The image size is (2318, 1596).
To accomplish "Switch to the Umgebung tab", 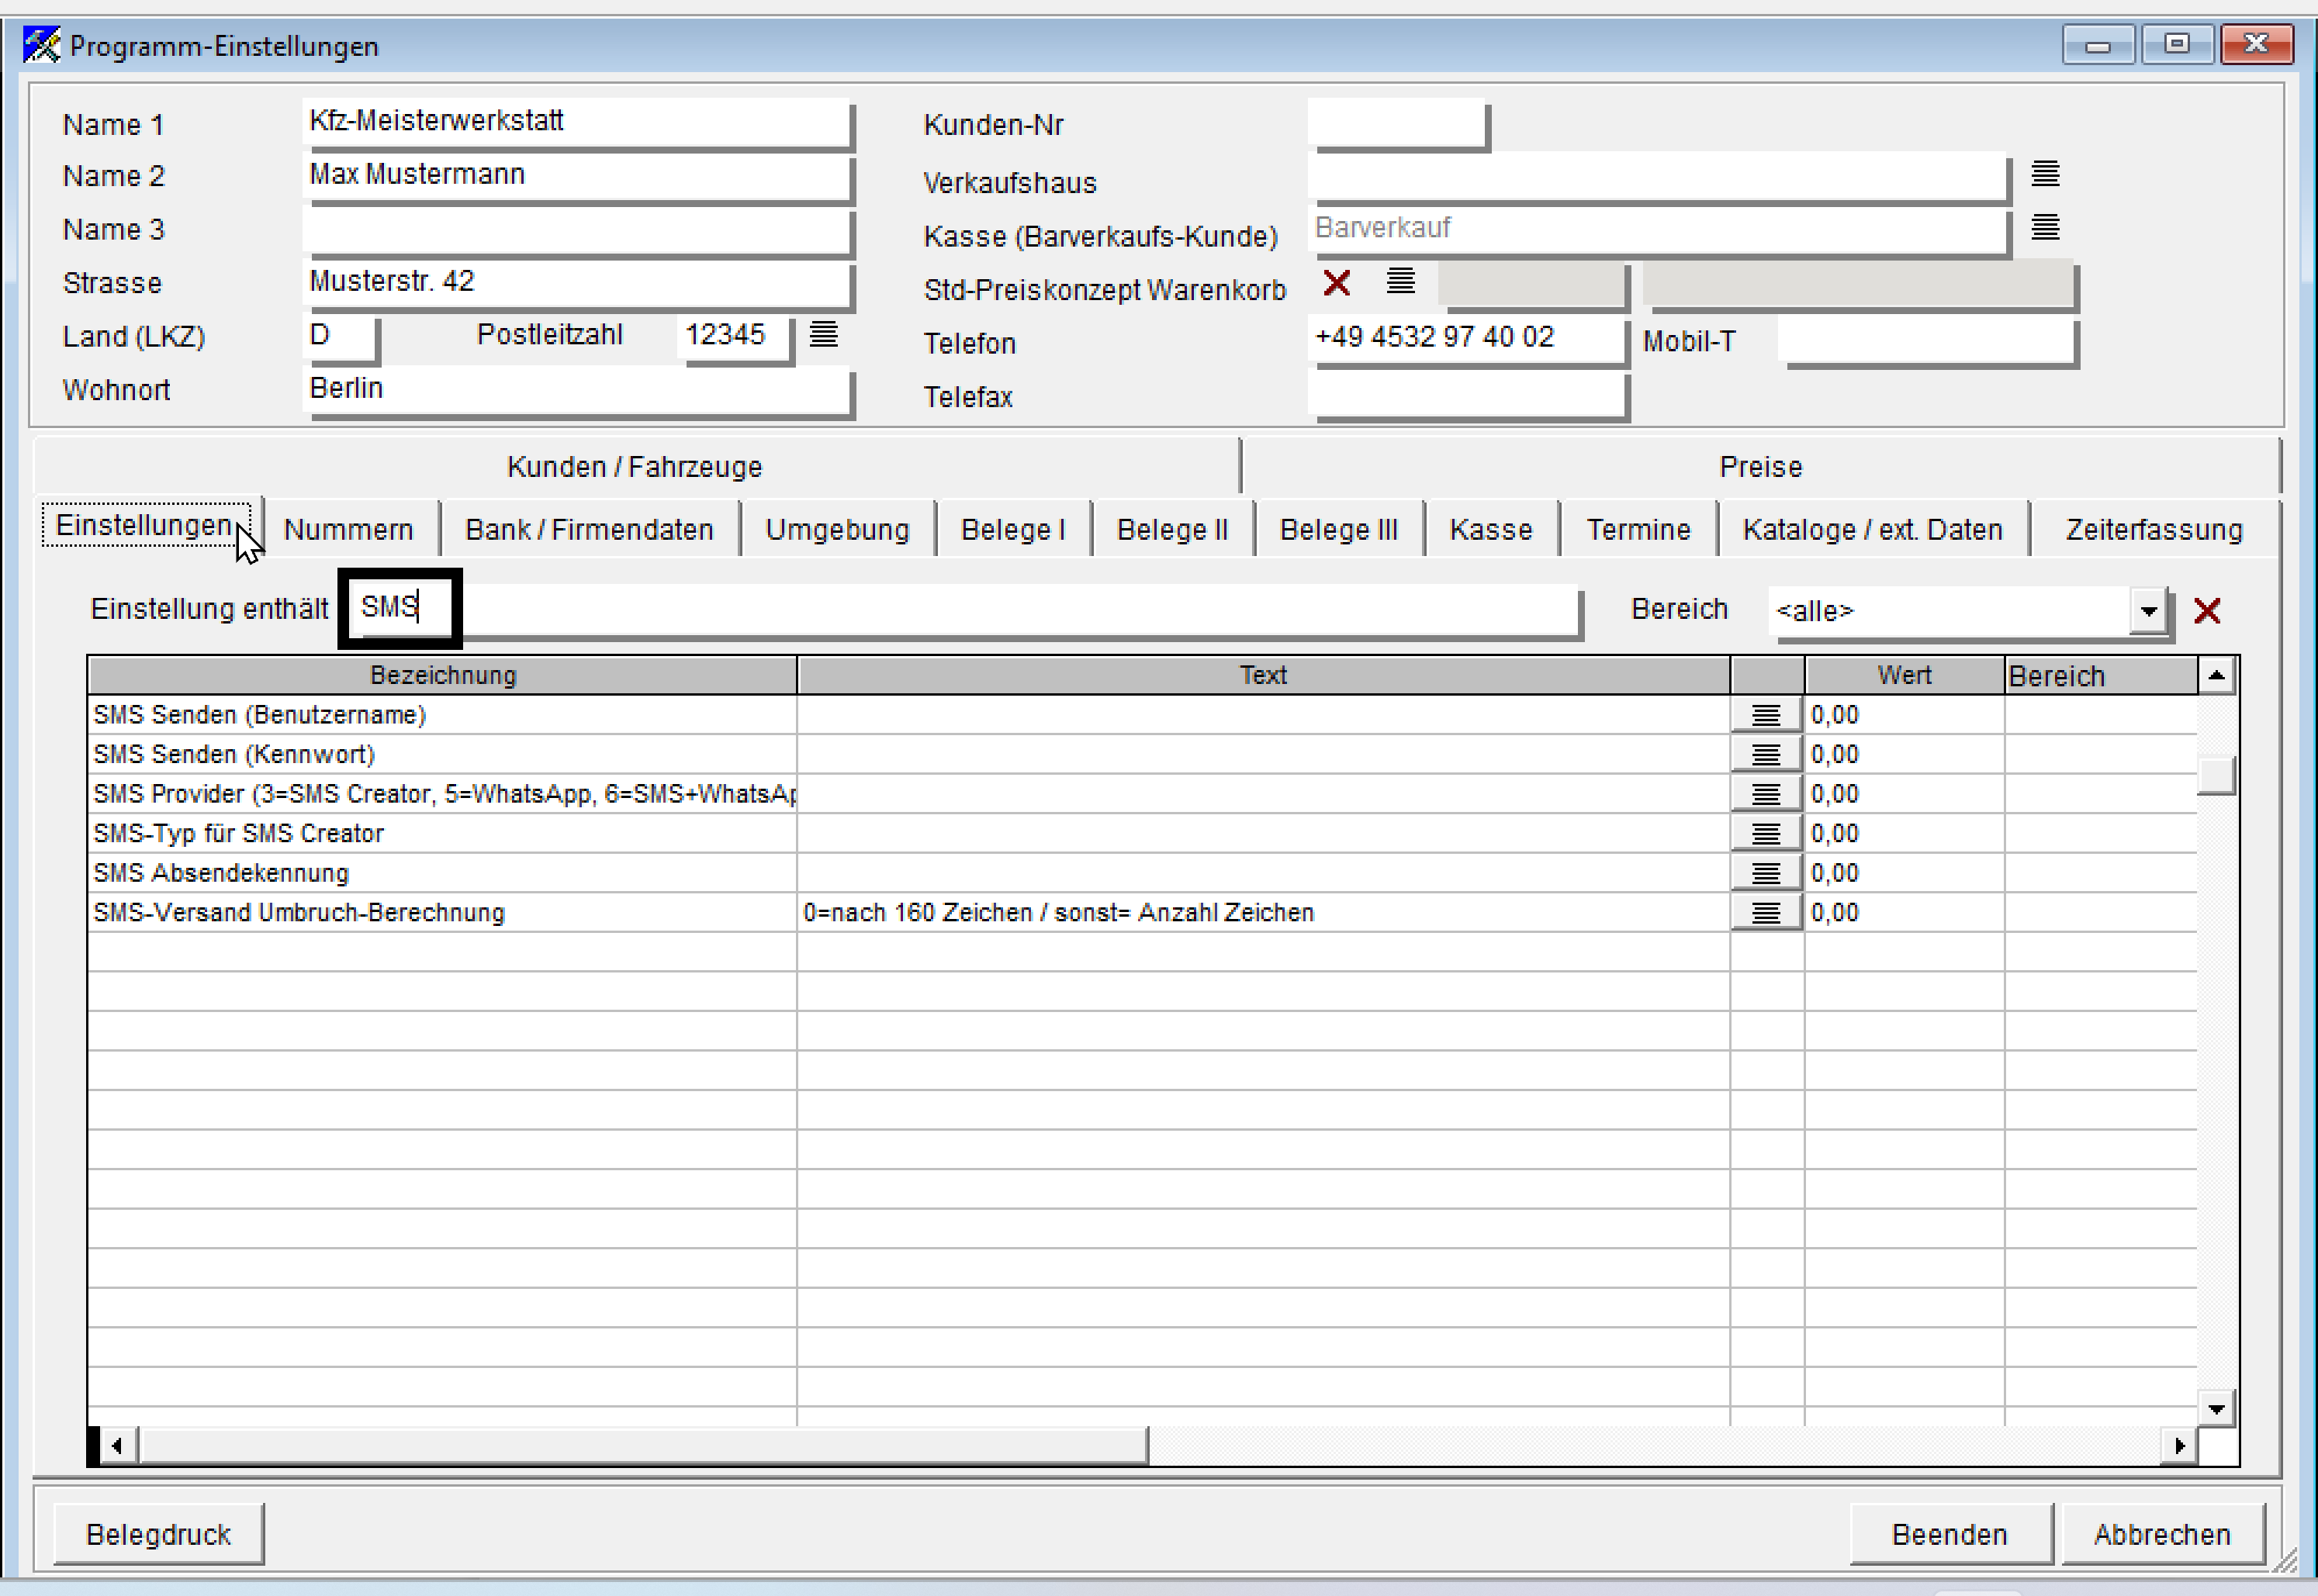I will [837, 529].
